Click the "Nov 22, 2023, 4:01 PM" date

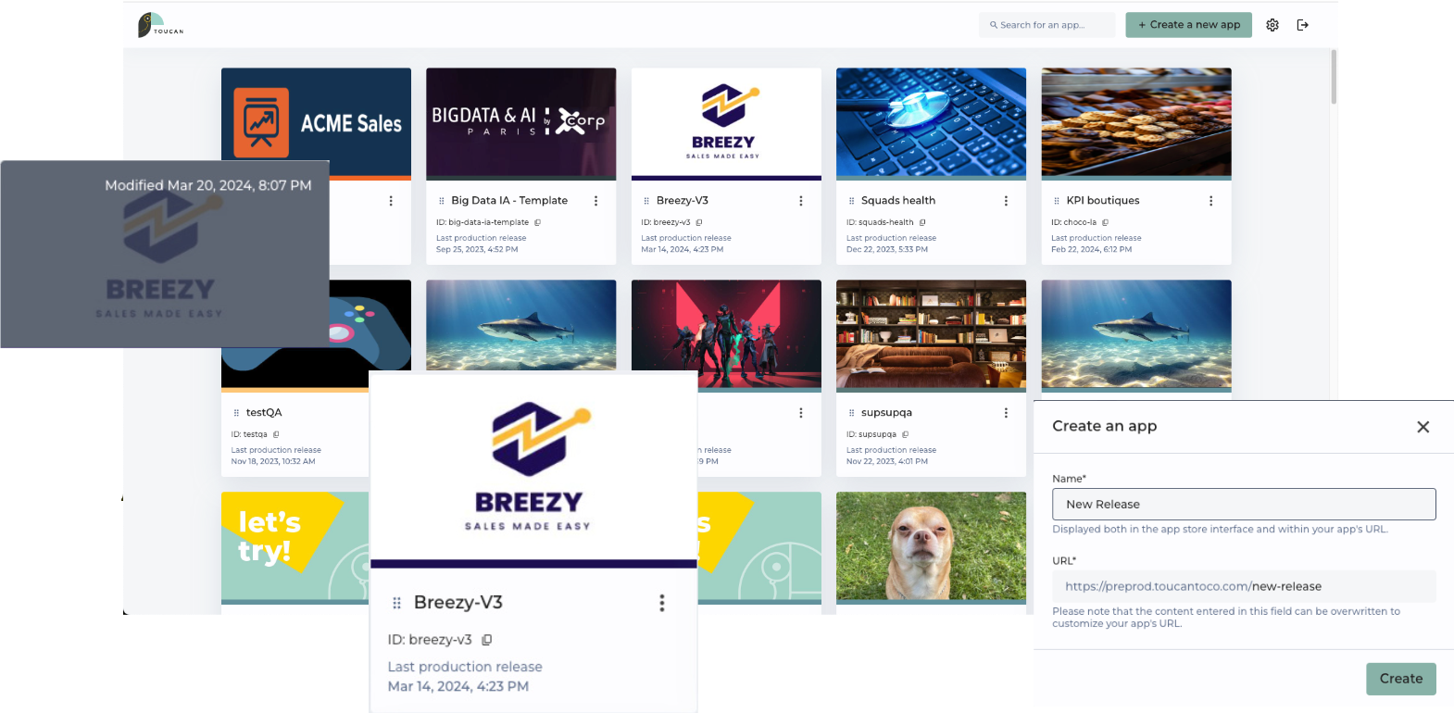[887, 461]
